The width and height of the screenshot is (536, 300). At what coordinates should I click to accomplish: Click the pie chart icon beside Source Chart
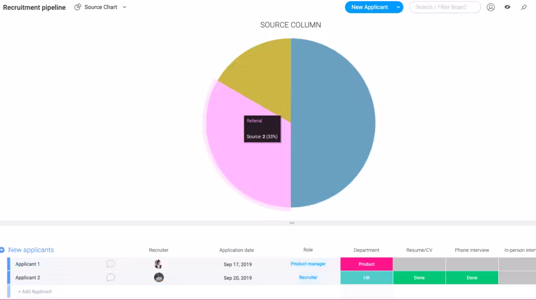pyautogui.click(x=77, y=7)
